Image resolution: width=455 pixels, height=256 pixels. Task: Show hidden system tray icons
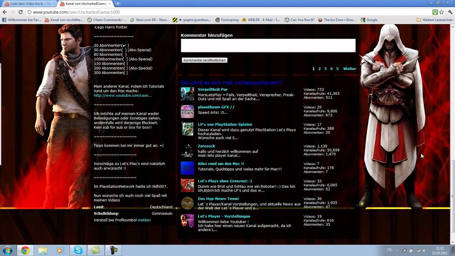pos(397,251)
